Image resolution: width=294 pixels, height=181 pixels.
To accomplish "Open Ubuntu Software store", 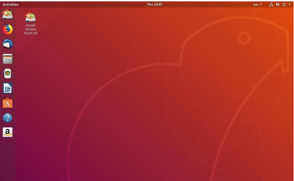I will [8, 103].
